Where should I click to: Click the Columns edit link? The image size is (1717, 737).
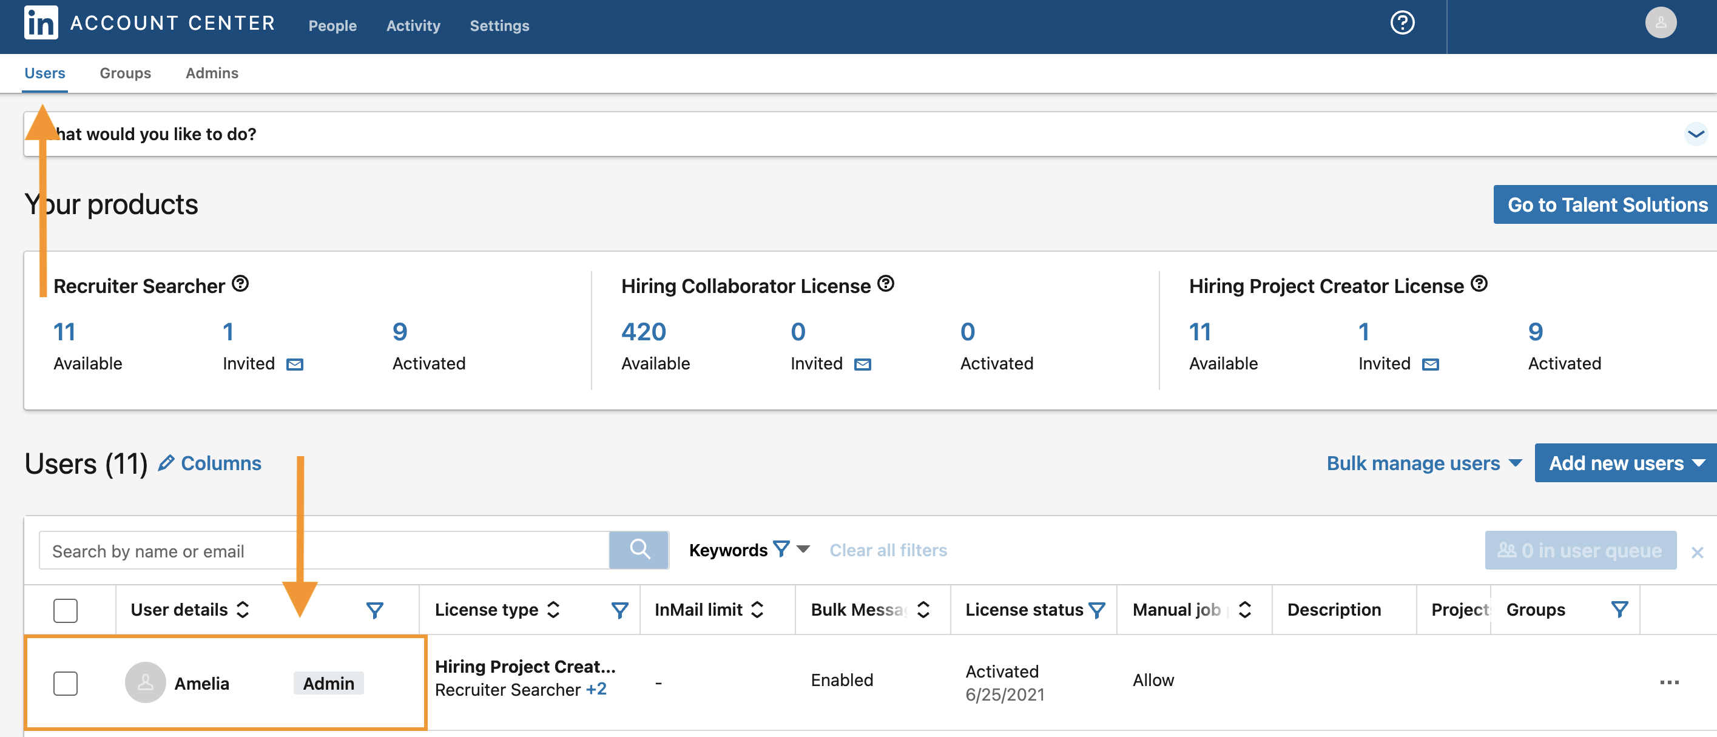[x=210, y=463]
